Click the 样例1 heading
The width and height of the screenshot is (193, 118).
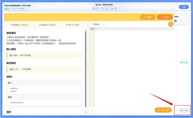9,77
